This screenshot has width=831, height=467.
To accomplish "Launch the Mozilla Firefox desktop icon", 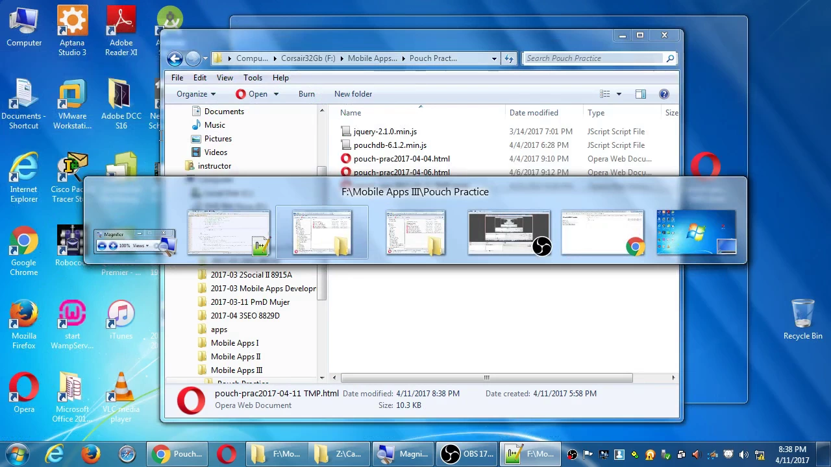I will pyautogui.click(x=24, y=324).
